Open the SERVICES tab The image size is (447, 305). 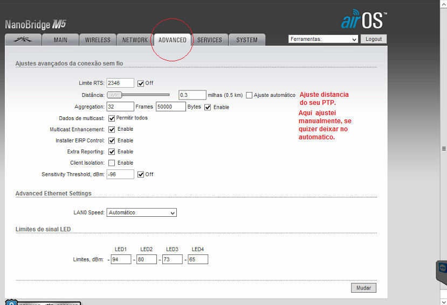click(210, 40)
